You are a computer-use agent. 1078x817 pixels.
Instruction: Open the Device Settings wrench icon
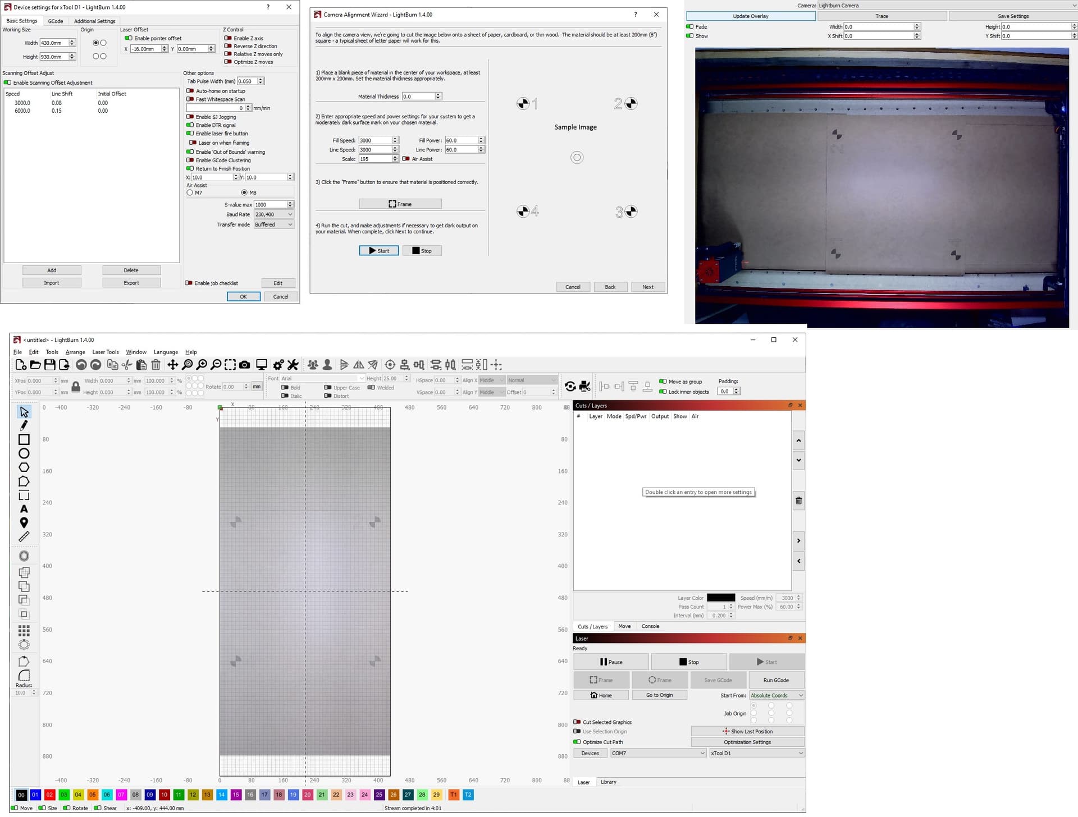pyautogui.click(x=293, y=365)
